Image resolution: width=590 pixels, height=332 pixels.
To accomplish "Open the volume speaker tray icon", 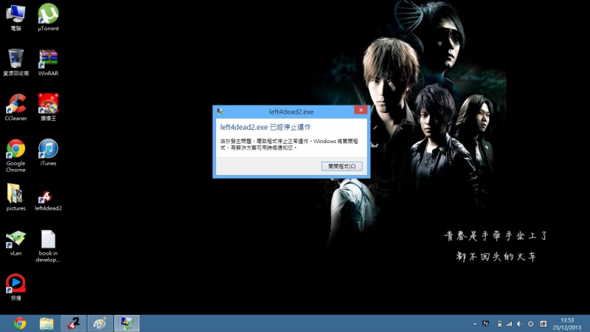I will pyautogui.click(x=519, y=324).
